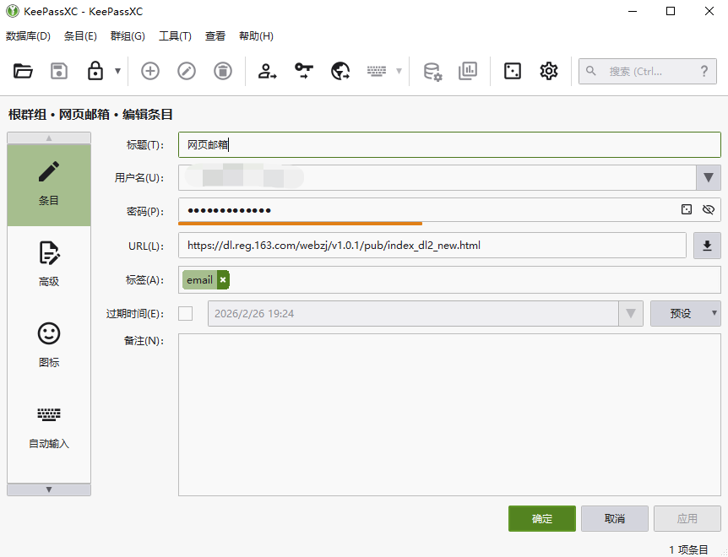Expand the username dropdown arrow

709,177
